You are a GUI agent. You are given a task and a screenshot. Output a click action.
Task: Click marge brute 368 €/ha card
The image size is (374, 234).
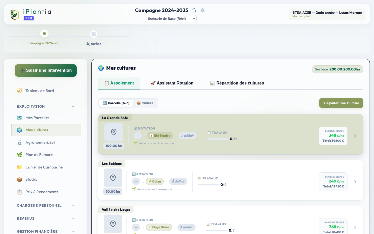[333, 226]
